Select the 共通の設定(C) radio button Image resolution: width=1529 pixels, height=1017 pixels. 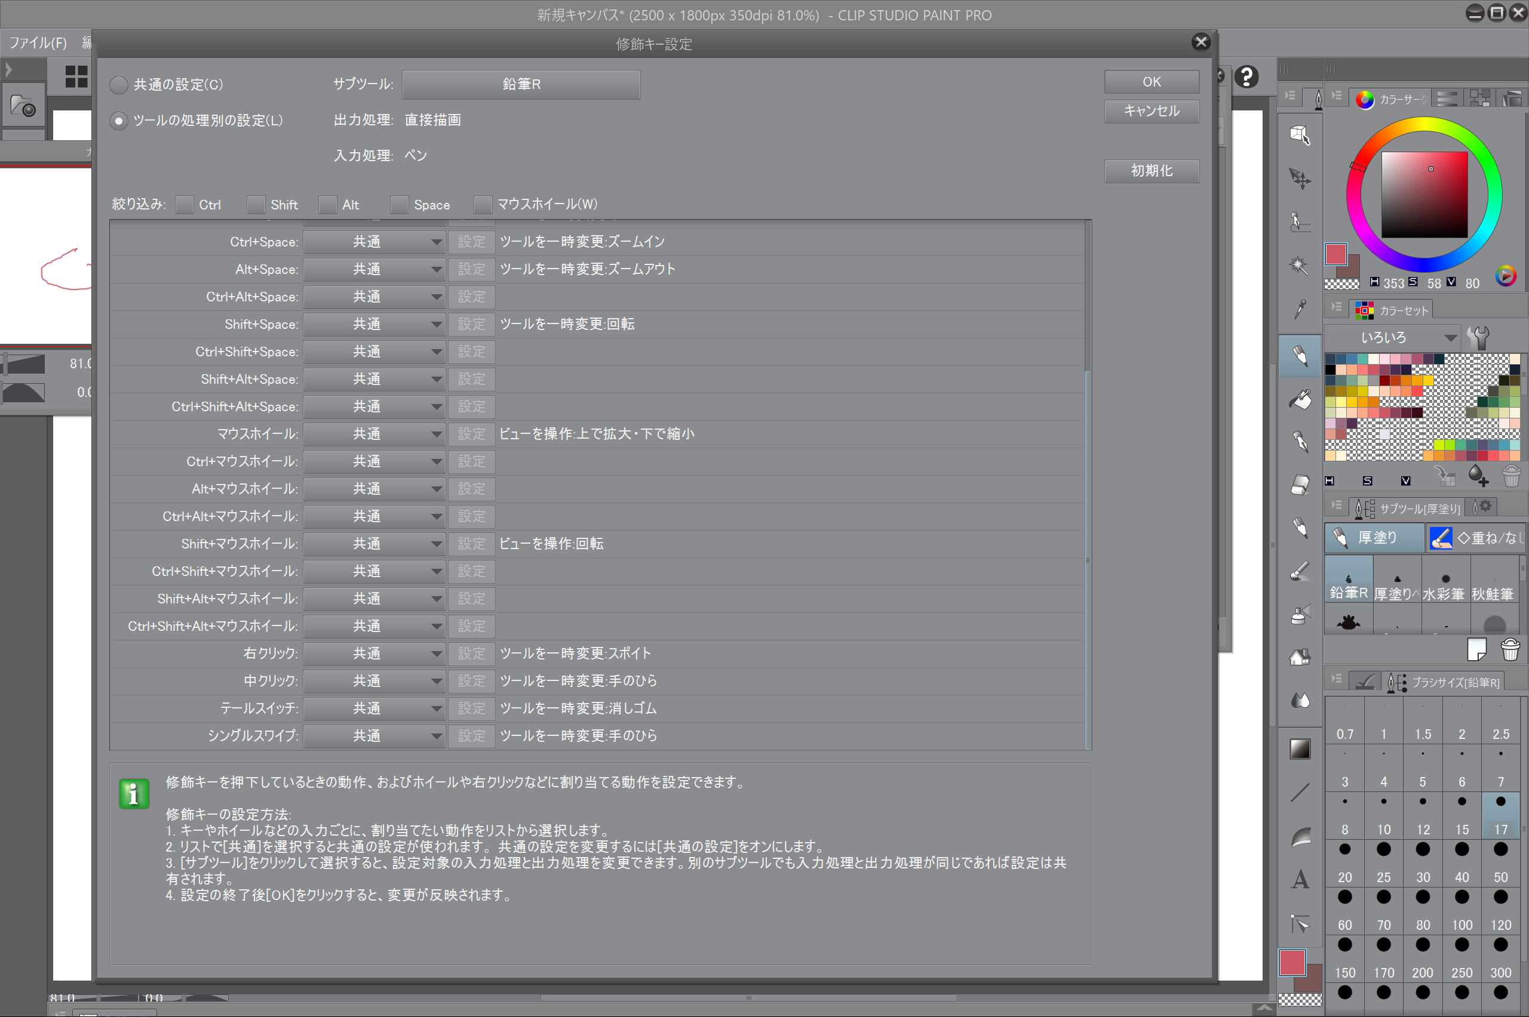point(119,85)
